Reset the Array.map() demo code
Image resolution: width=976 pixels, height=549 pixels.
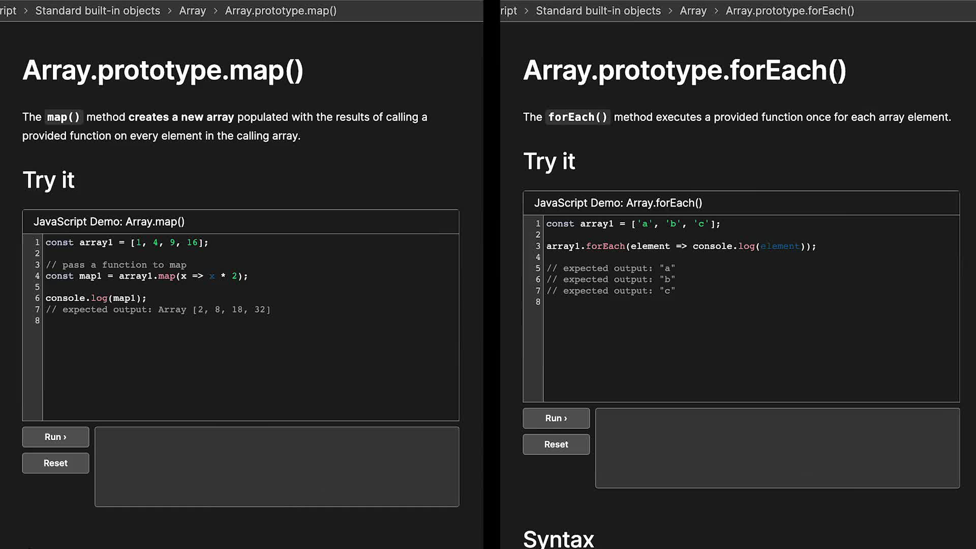point(55,463)
